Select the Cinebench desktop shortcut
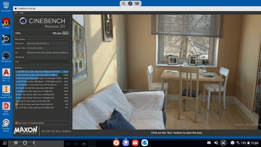 coord(6,40)
